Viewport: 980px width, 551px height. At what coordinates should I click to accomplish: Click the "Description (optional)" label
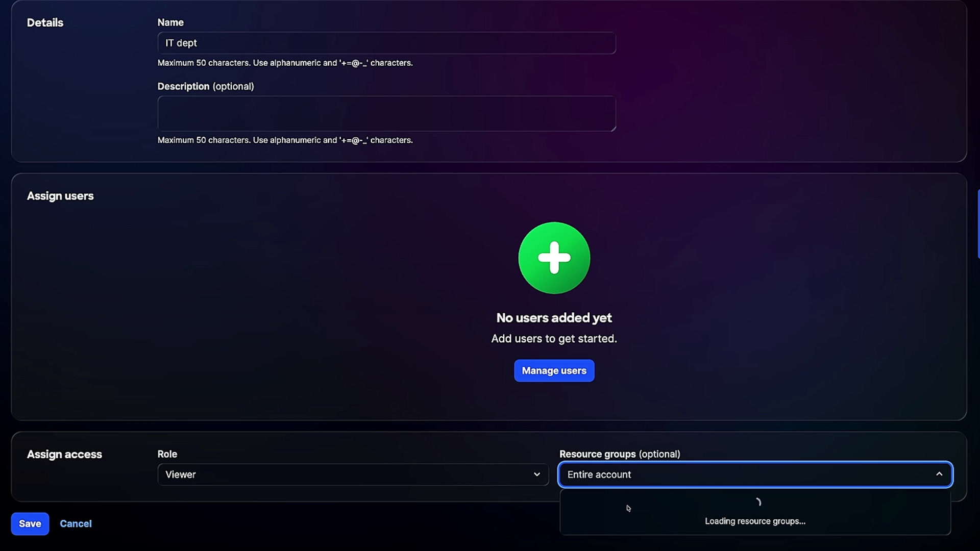205,86
